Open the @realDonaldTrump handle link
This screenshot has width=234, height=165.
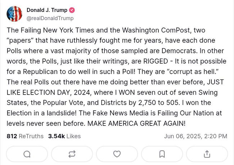pyautogui.click(x=50, y=18)
